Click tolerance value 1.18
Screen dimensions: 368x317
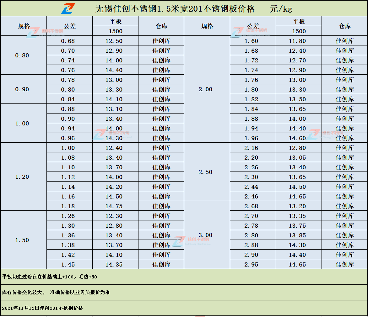pyautogui.click(x=68, y=206)
